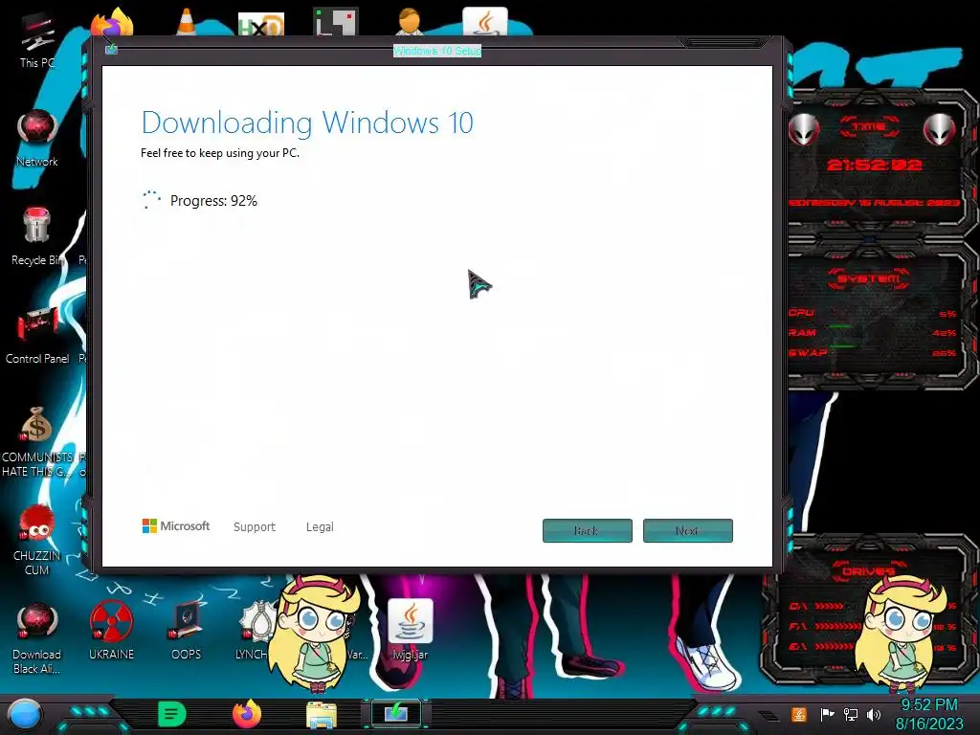Image resolution: width=980 pixels, height=735 pixels.
Task: Click the SYSTEM widget CPU row
Action: coord(873,313)
